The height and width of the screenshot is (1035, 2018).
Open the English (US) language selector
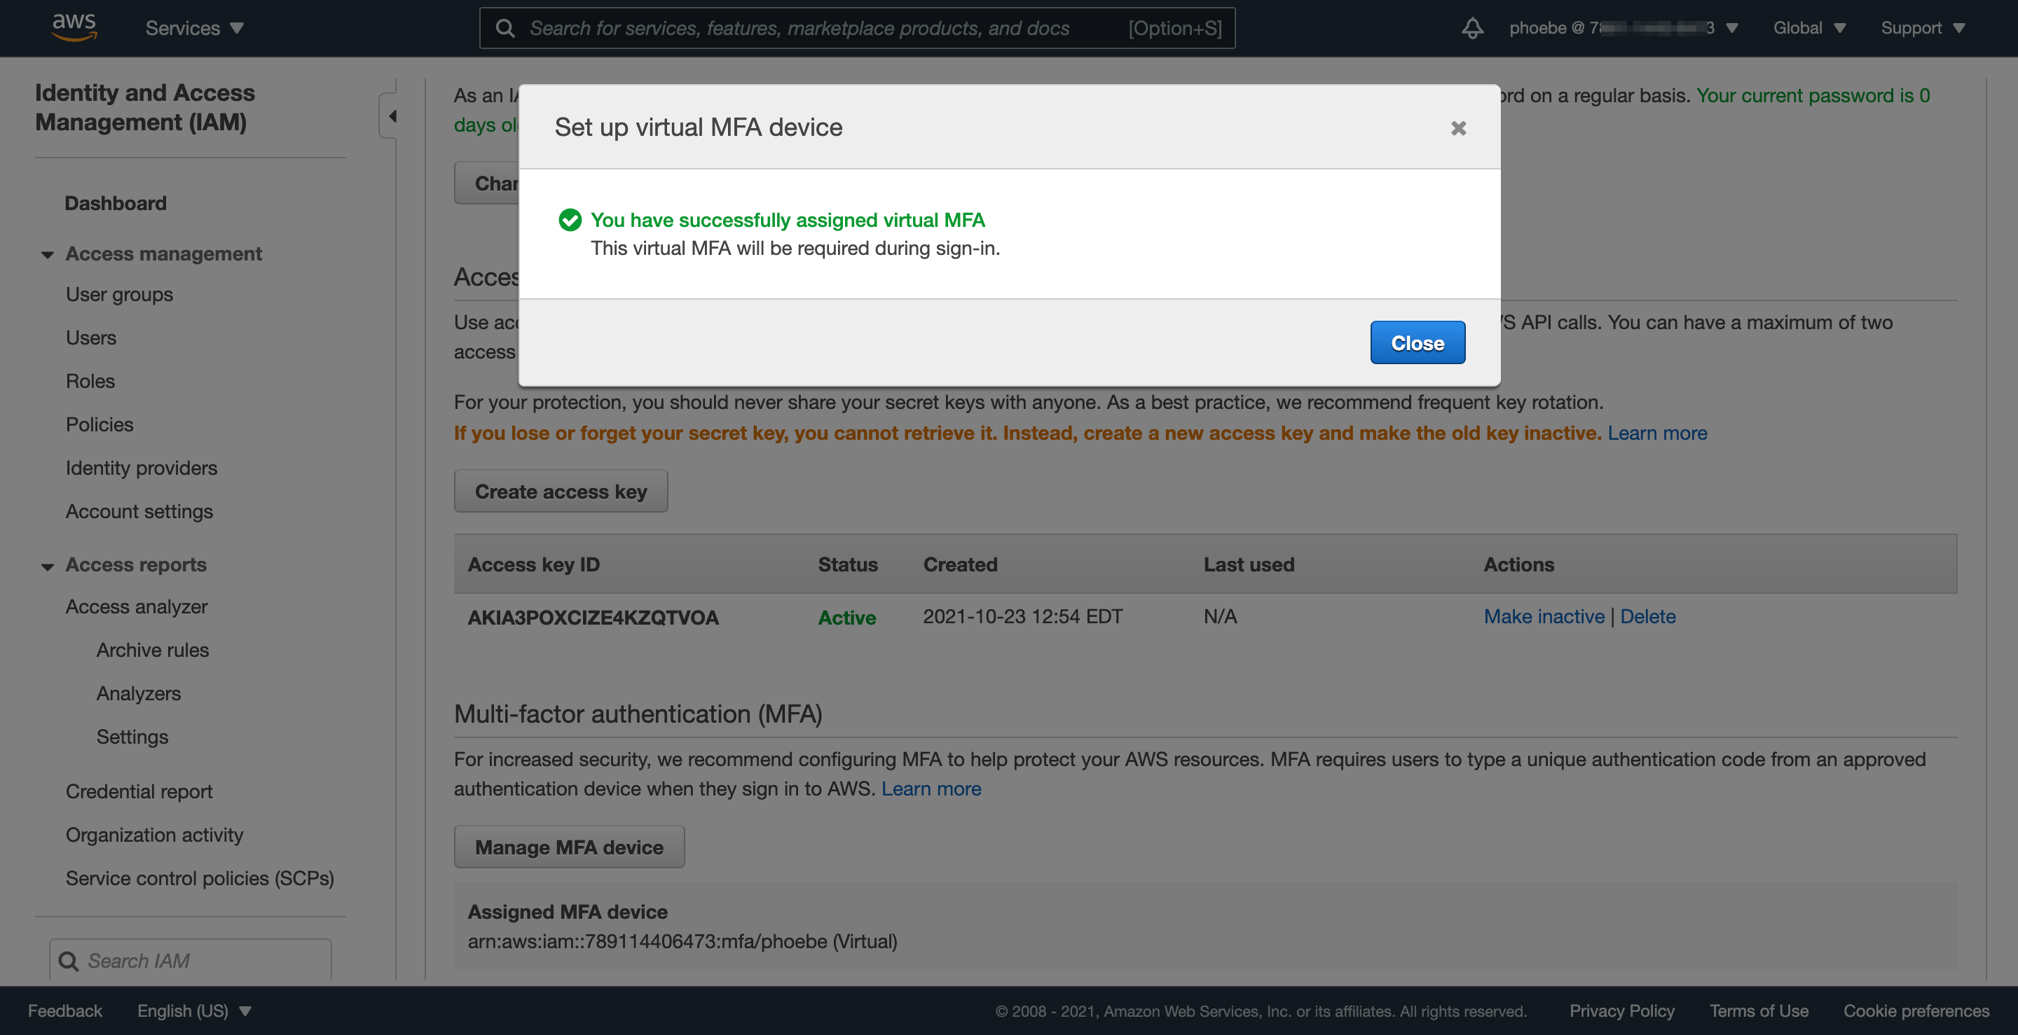click(x=194, y=1010)
